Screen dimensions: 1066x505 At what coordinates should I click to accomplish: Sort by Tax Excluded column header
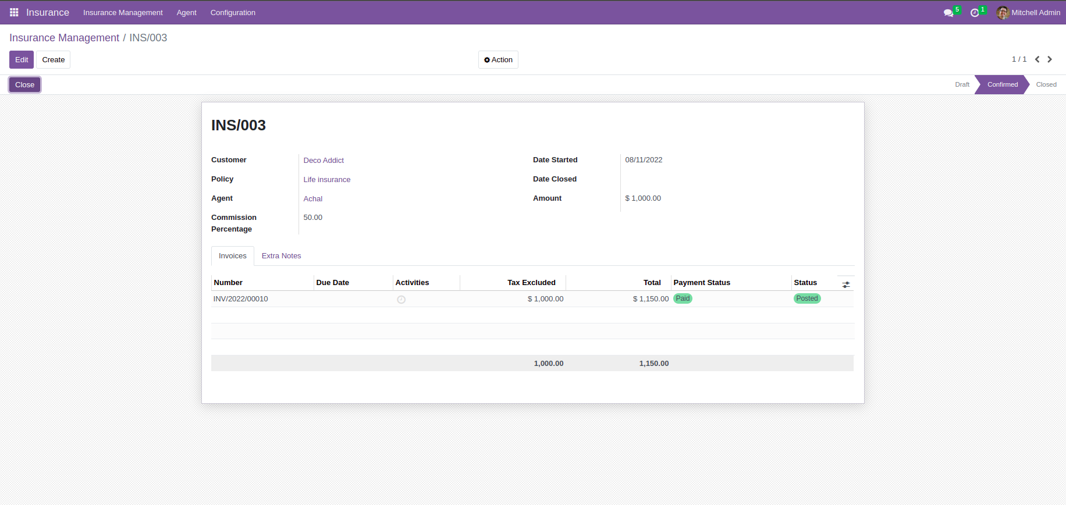coord(513,283)
